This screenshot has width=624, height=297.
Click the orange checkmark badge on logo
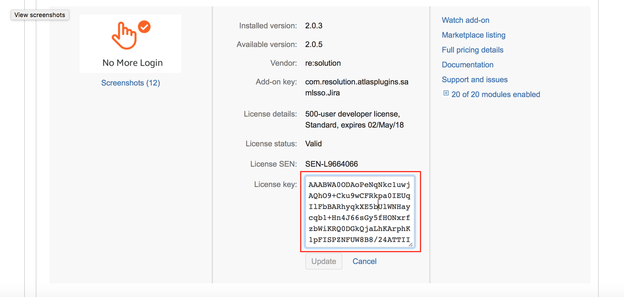click(x=144, y=27)
